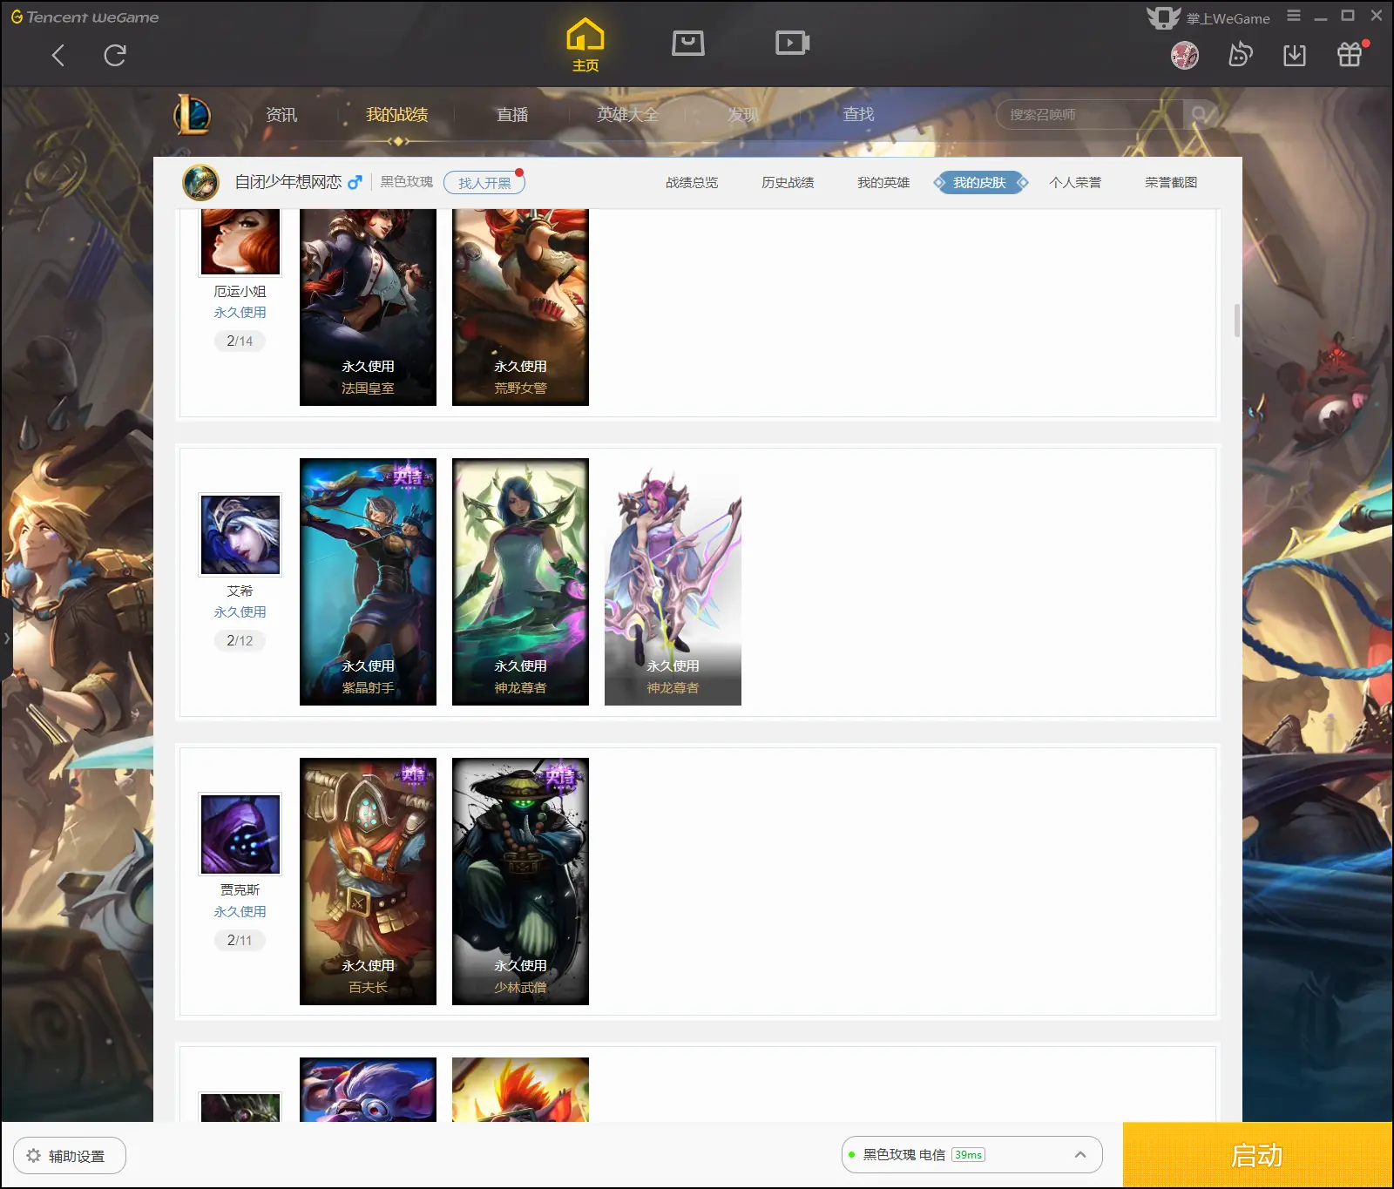Switch to 荣誉截图 sub-tab
The width and height of the screenshot is (1394, 1189).
[x=1171, y=182]
